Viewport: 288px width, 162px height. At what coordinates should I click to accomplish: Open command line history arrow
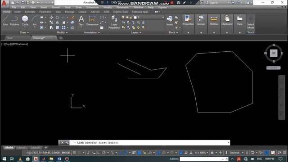(x=228, y=143)
